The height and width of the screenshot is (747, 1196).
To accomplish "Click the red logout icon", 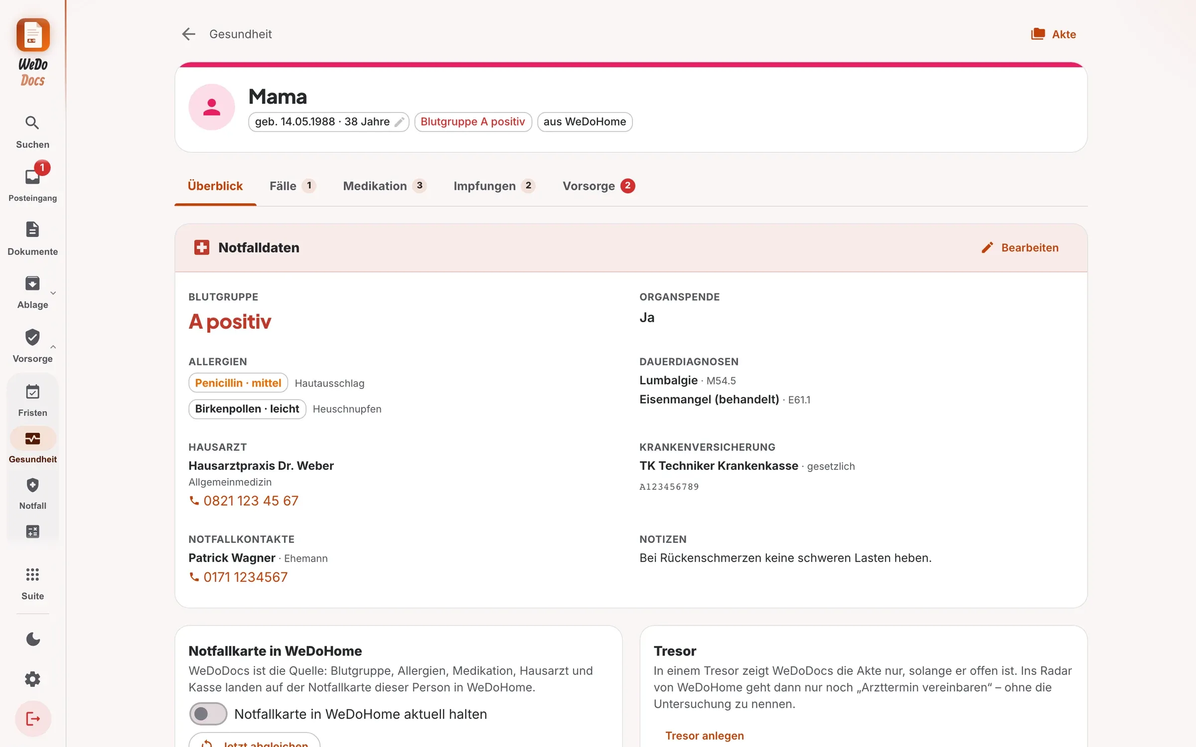I will (x=33, y=719).
